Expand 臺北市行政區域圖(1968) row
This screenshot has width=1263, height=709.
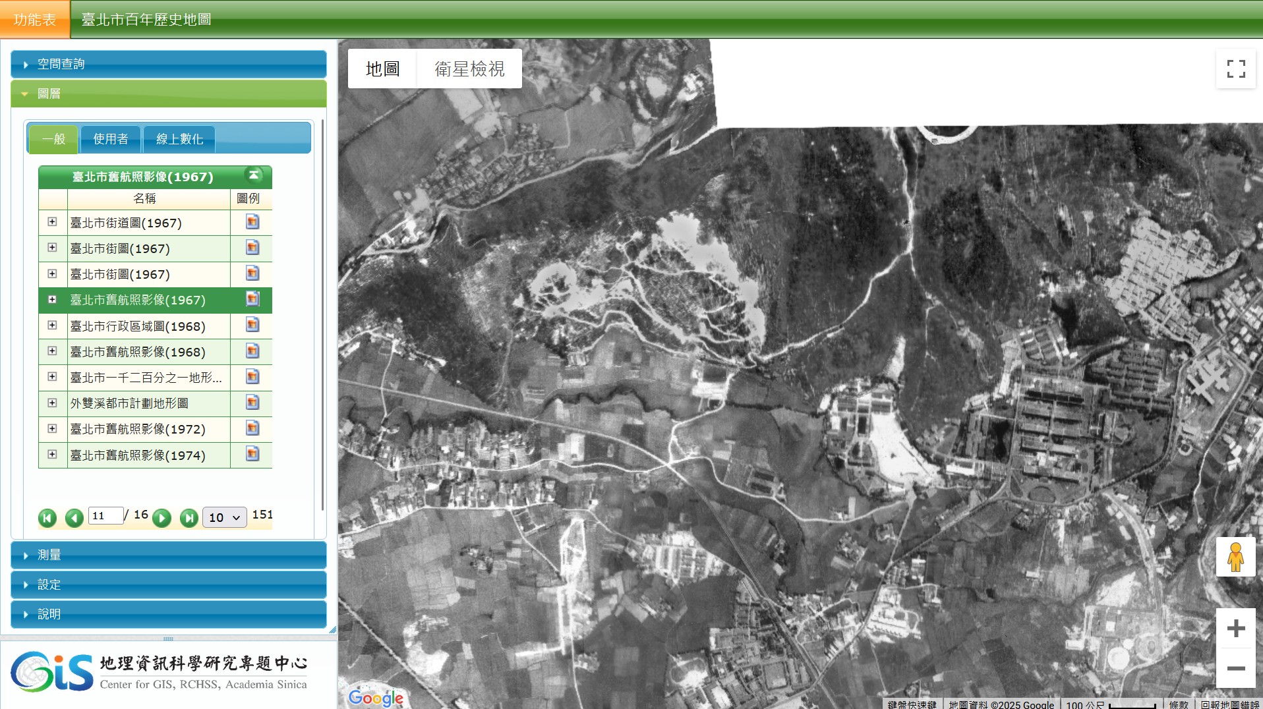point(52,325)
